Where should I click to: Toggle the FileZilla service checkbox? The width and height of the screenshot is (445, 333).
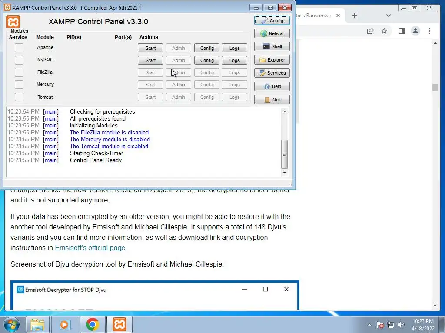tap(19, 72)
